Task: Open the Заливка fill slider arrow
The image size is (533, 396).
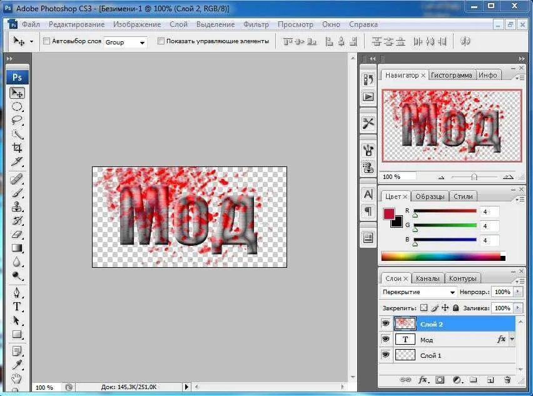Action: 518,308
